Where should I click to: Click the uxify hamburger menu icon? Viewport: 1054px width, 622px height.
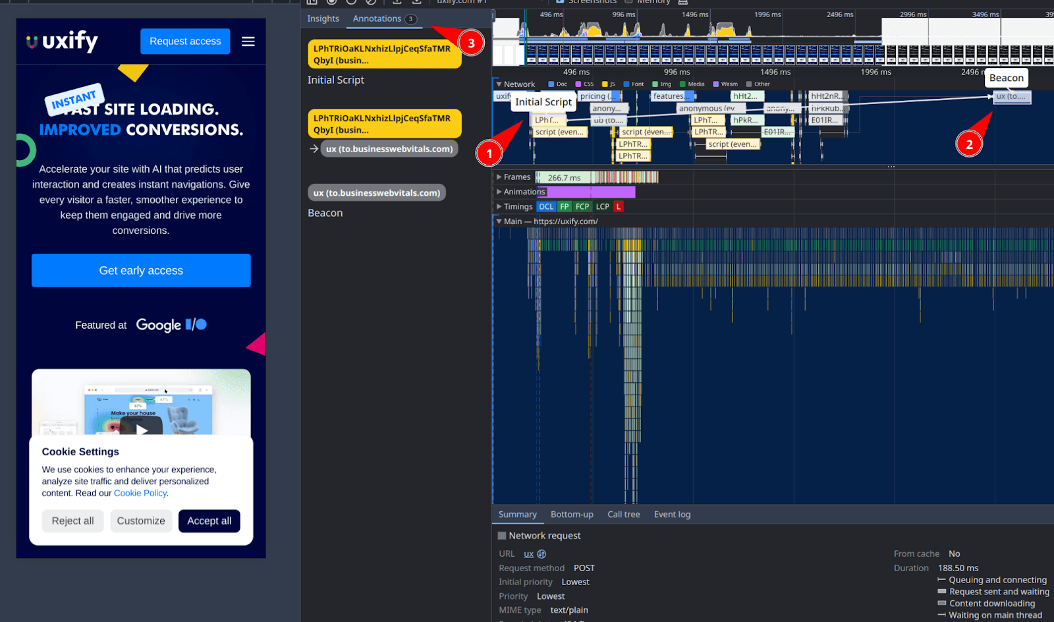(248, 41)
